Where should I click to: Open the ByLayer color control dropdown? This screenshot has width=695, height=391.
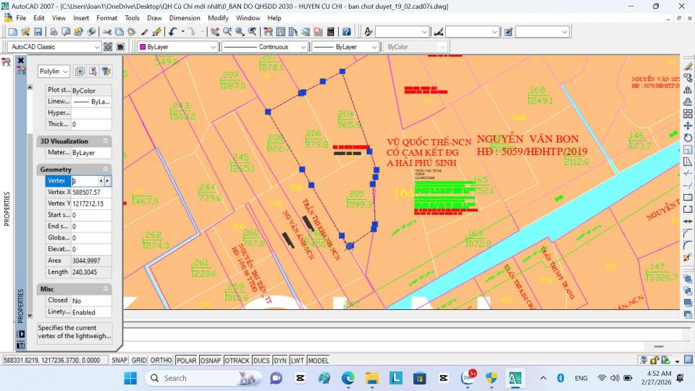(213, 47)
